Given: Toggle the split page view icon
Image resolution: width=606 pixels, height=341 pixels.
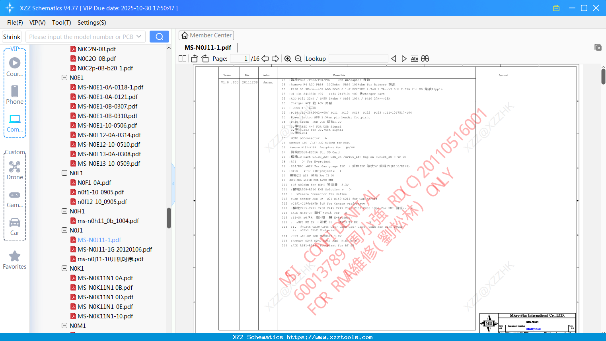Looking at the screenshot, I should (182, 59).
